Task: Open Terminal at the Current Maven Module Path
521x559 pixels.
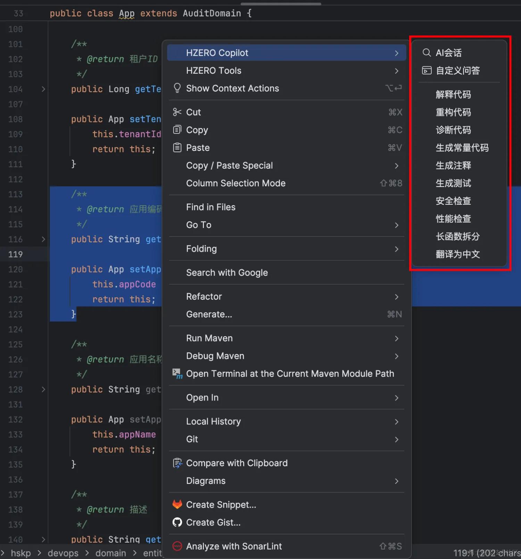Action: [287, 374]
